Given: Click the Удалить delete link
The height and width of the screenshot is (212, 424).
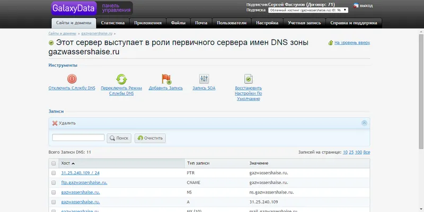Looking at the screenshot, I should pyautogui.click(x=67, y=123).
